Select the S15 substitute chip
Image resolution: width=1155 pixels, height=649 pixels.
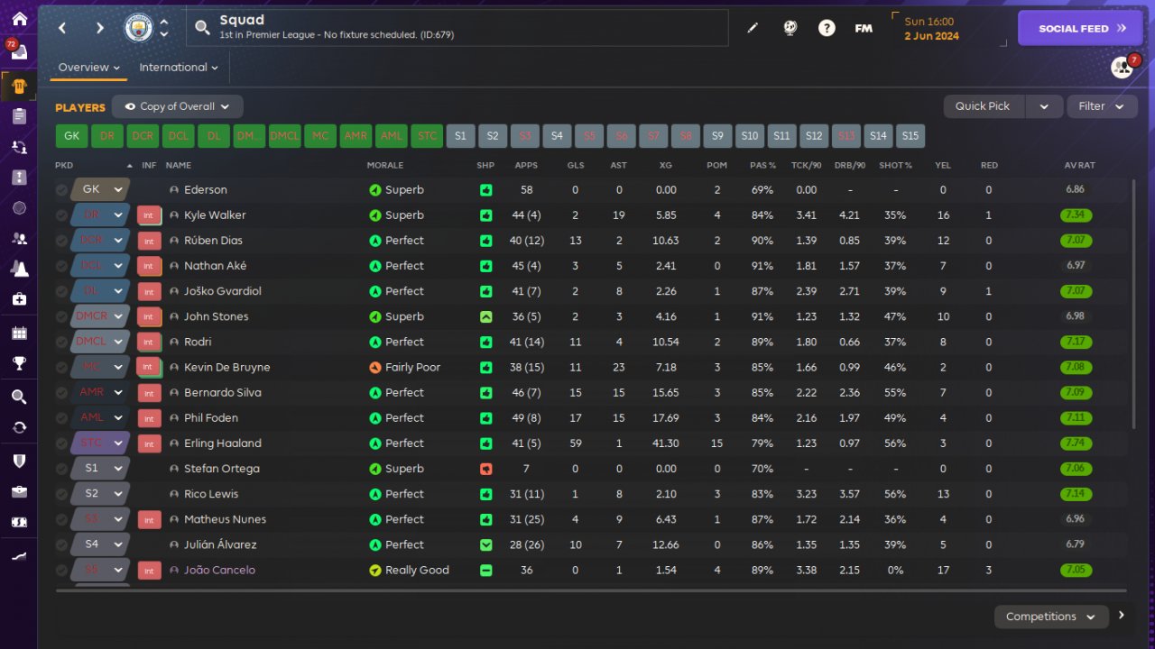coord(910,136)
